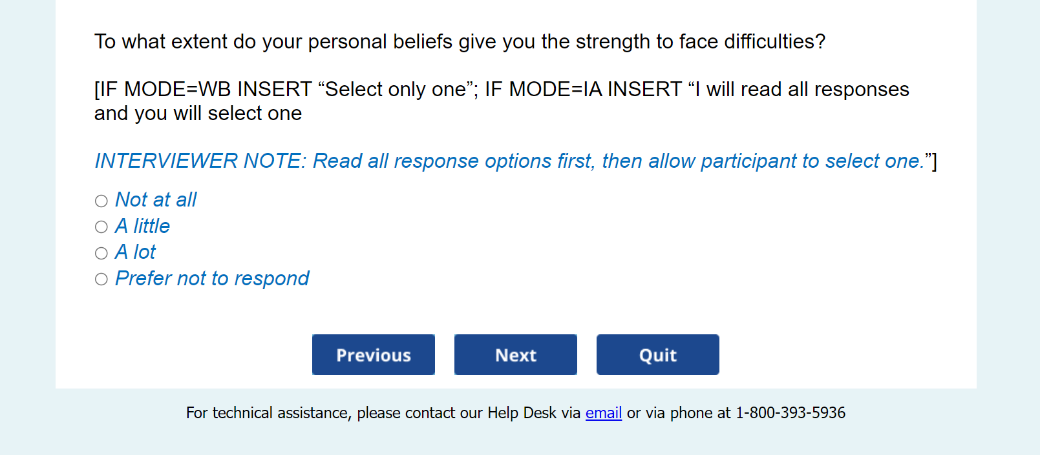Screen dimensions: 1040x455
Task: Mark the "Prefer not to respond" radio button
Action: (x=101, y=279)
